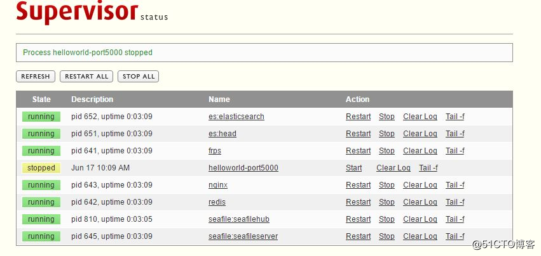The width and height of the screenshot is (541, 256).
Task: Restart the es:elasticsearch process
Action: pos(358,117)
